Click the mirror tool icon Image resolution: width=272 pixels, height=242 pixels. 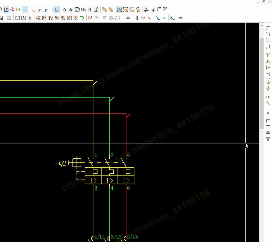71,10
